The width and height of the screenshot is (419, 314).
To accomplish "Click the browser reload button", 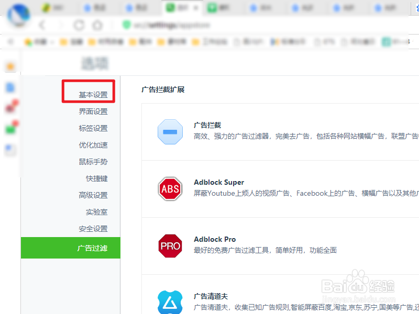I will [79, 25].
